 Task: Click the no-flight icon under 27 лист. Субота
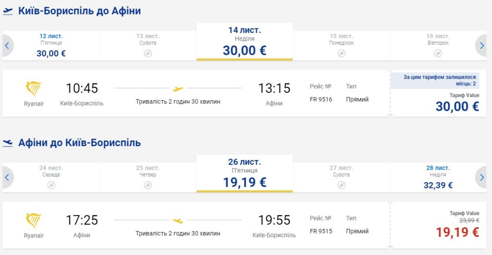tap(341, 185)
